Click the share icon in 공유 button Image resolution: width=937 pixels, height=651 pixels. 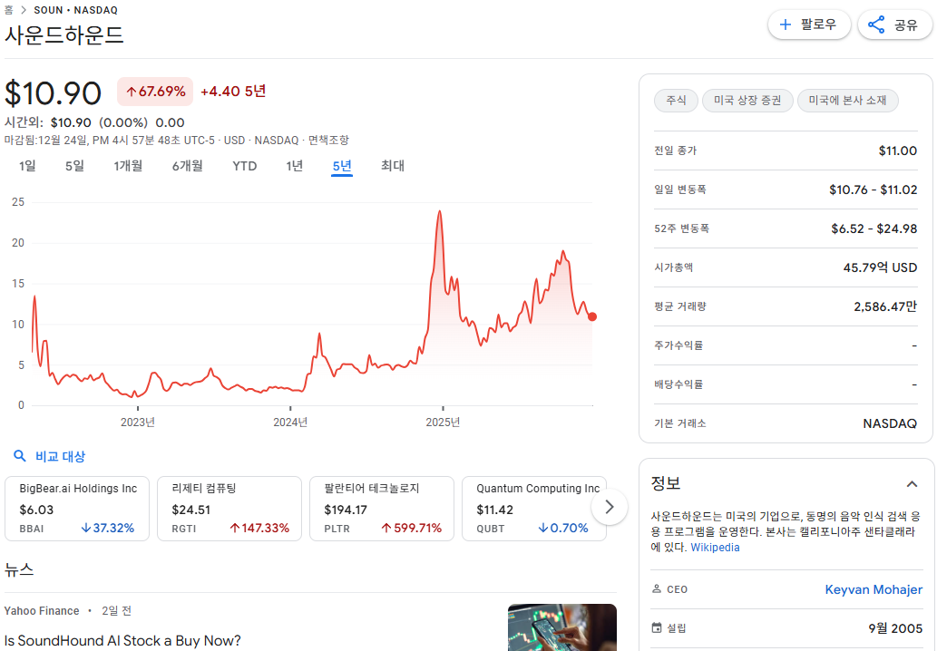(x=876, y=24)
